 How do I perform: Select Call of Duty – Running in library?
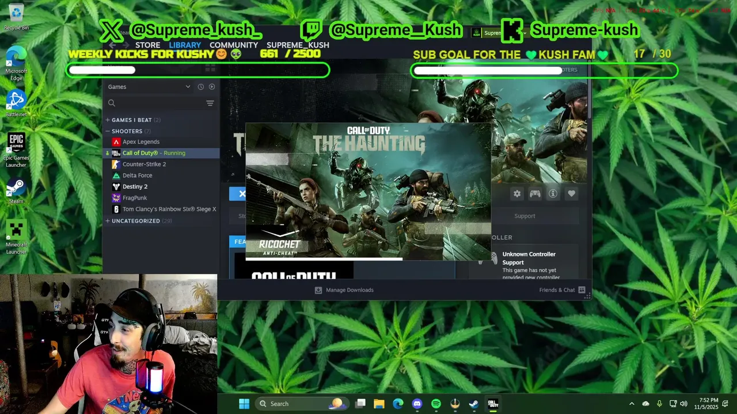161,153
